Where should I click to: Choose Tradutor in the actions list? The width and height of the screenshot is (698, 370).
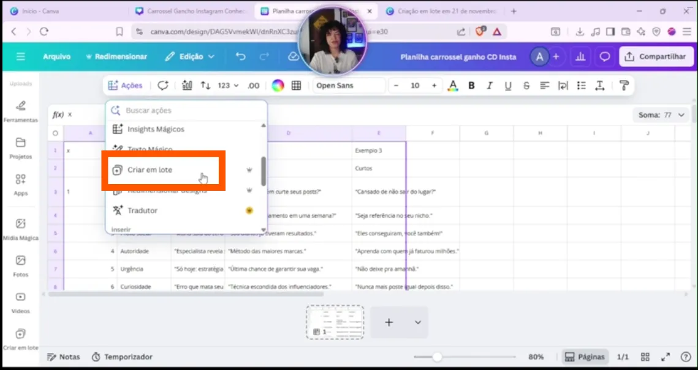[143, 210]
